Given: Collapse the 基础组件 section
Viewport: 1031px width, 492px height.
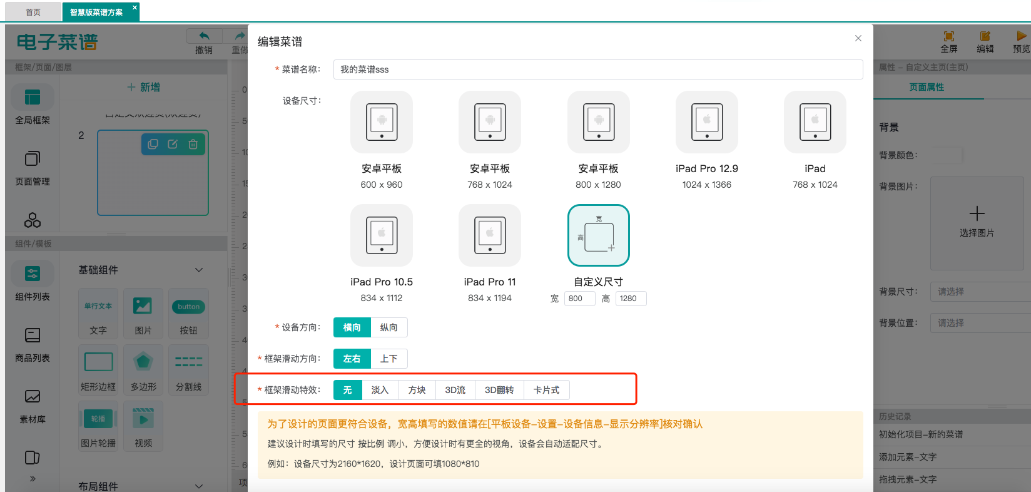Looking at the screenshot, I should (199, 270).
